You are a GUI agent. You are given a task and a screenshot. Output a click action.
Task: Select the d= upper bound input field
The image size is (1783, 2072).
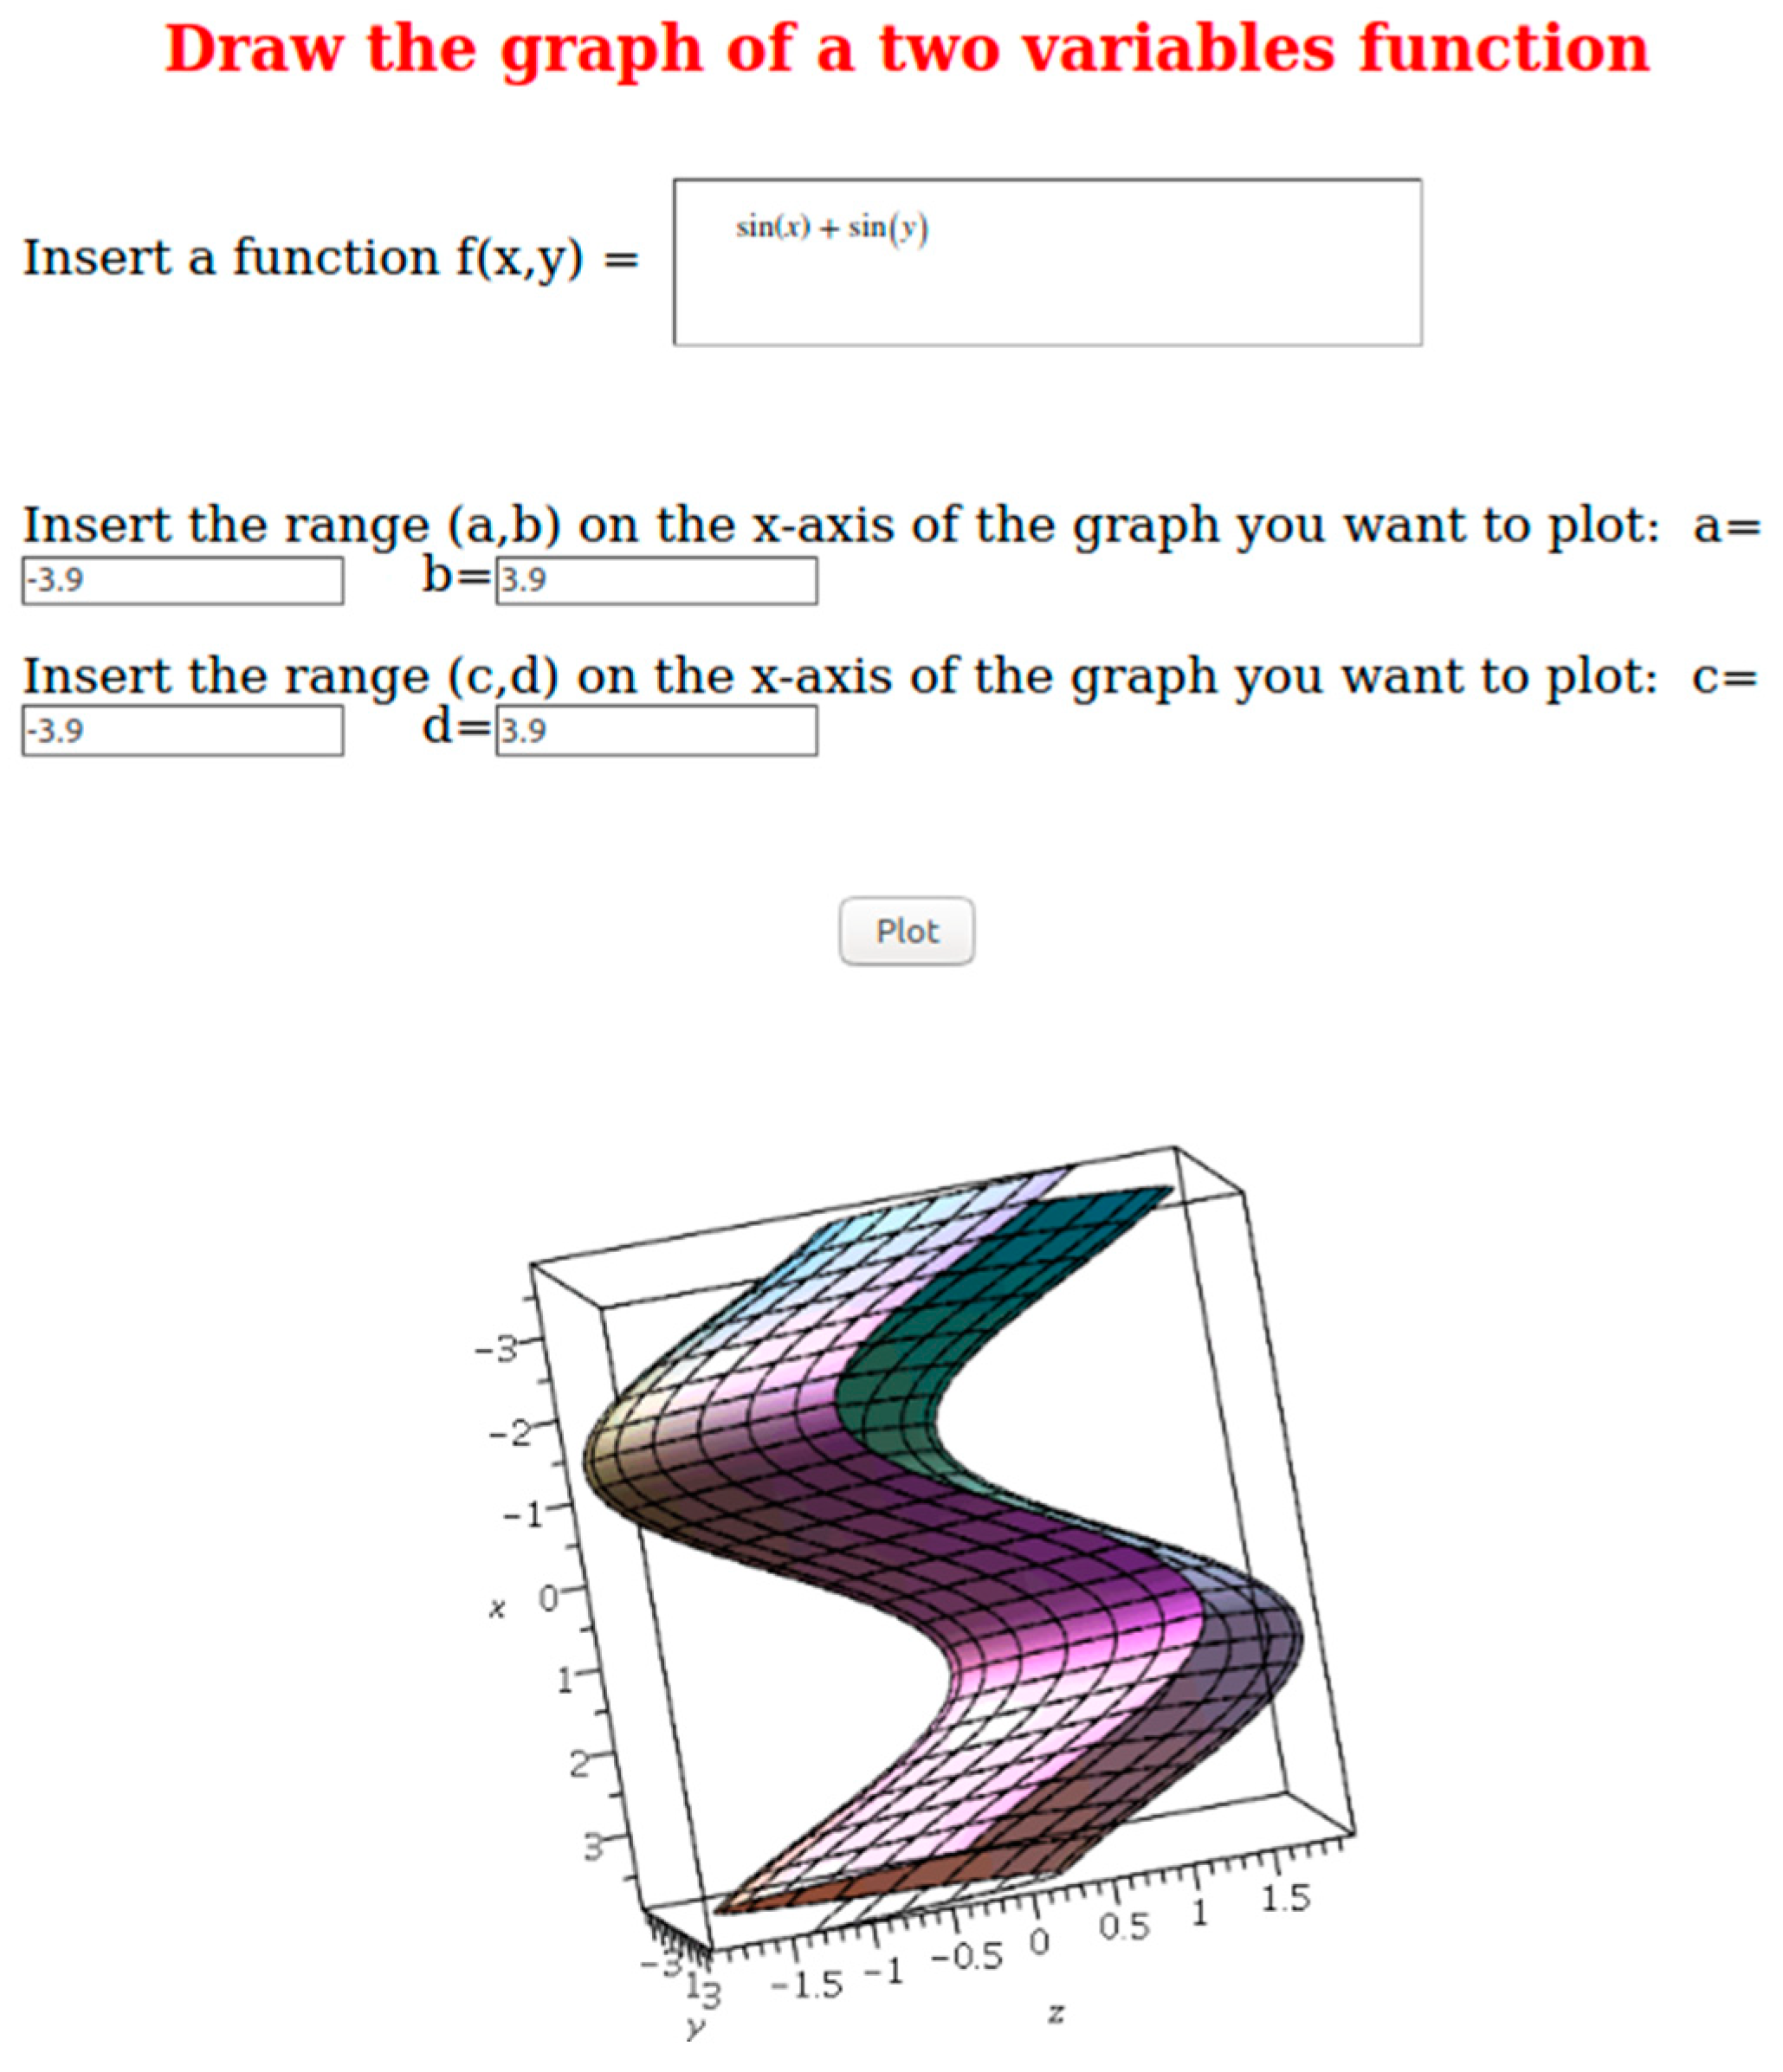(656, 731)
